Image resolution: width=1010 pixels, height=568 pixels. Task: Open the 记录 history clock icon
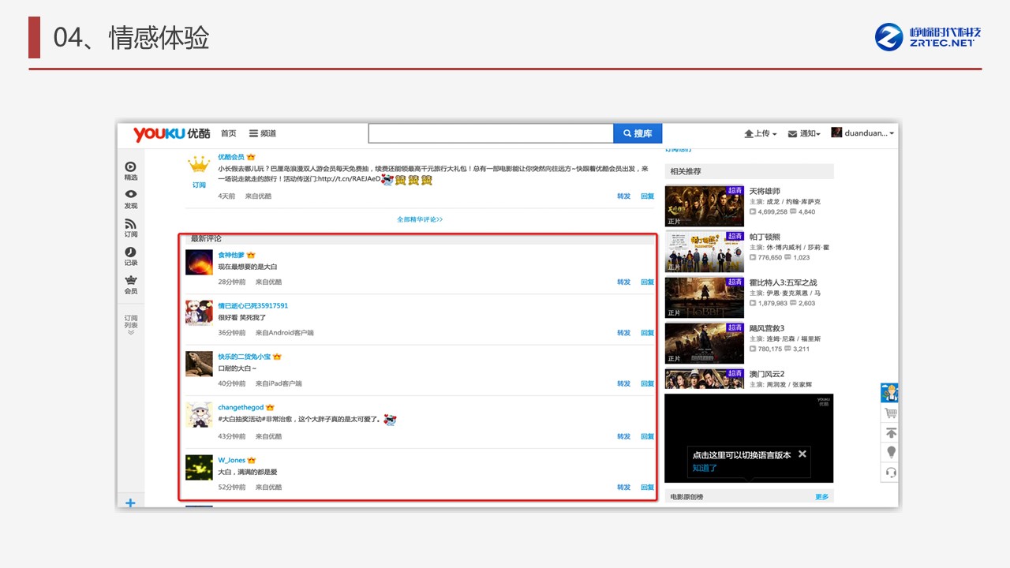click(x=130, y=252)
